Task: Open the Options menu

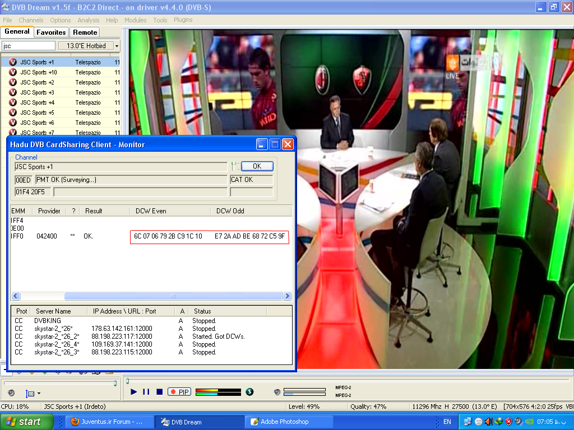Action: click(61, 20)
